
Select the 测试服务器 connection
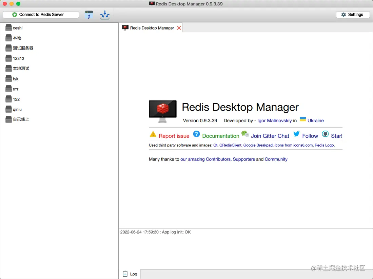click(23, 48)
